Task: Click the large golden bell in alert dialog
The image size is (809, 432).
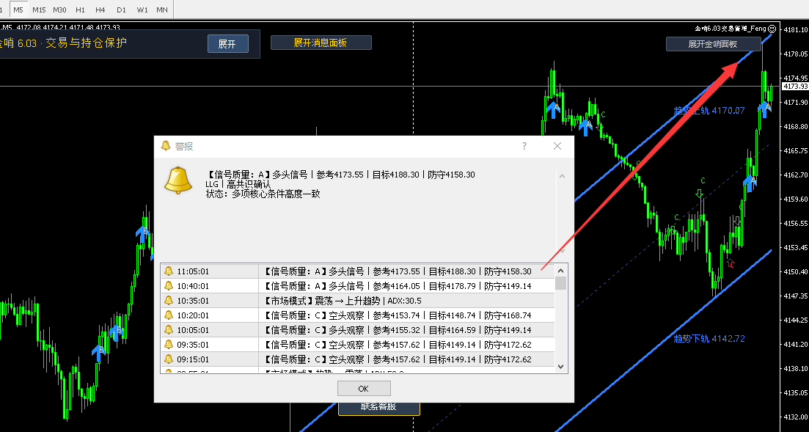Action: click(x=178, y=180)
